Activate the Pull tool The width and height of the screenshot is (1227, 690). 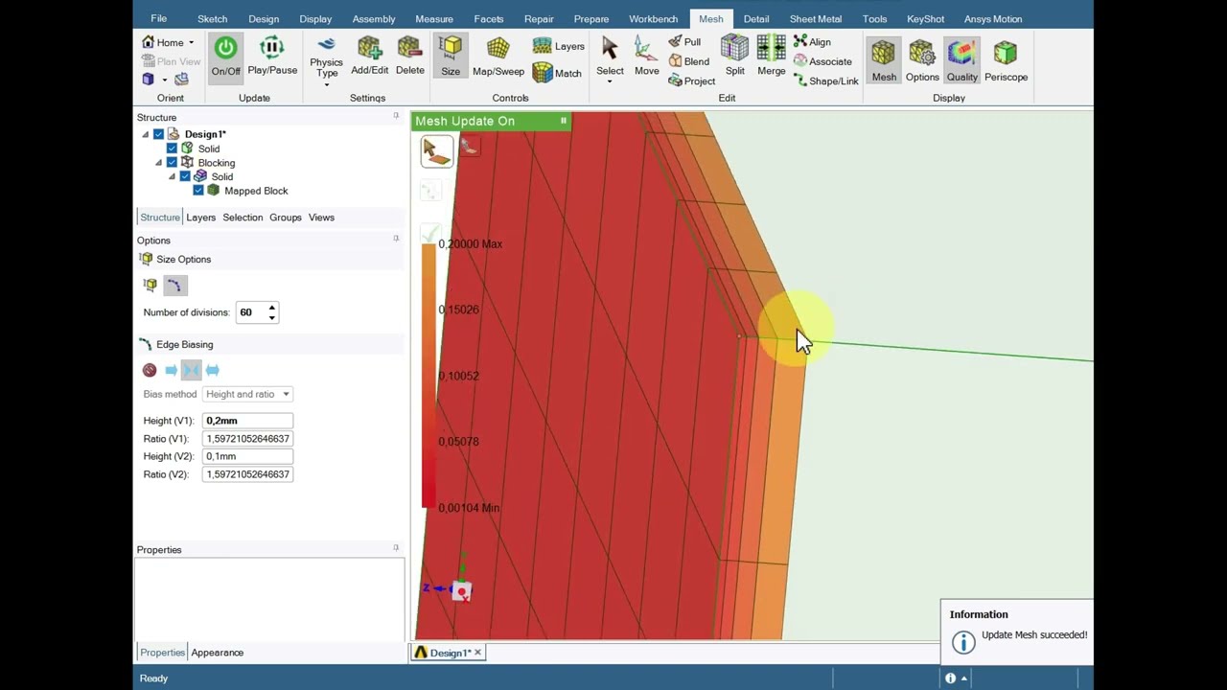[684, 42]
